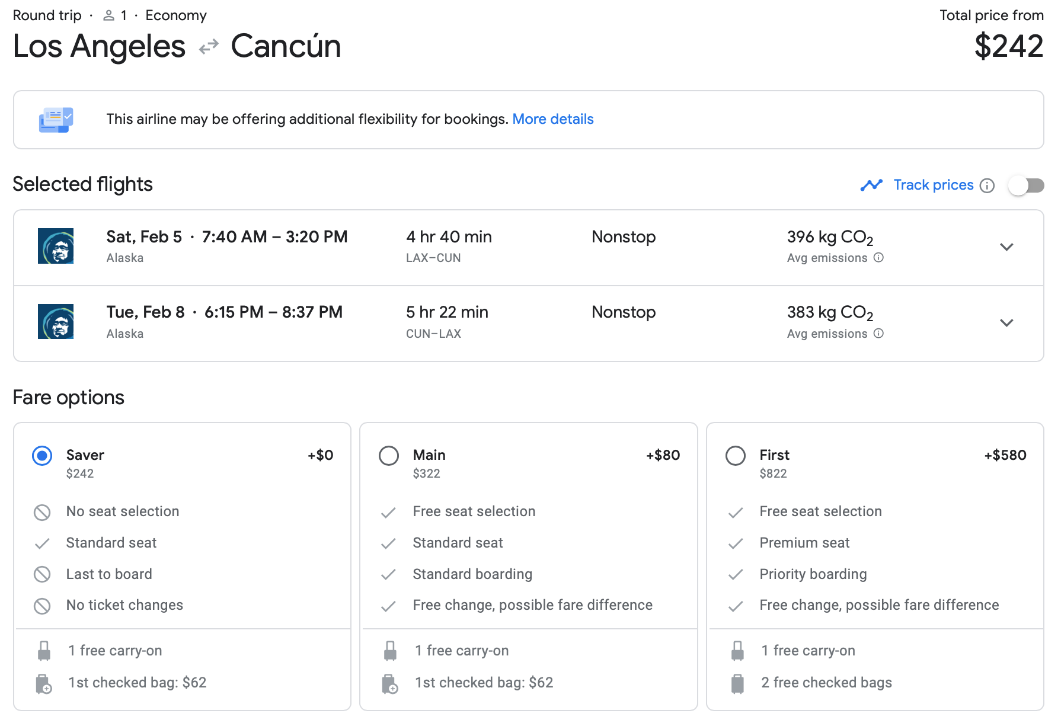The height and width of the screenshot is (723, 1061).
Task: Expand the Sat, Feb 5 flight details
Action: click(x=1006, y=247)
